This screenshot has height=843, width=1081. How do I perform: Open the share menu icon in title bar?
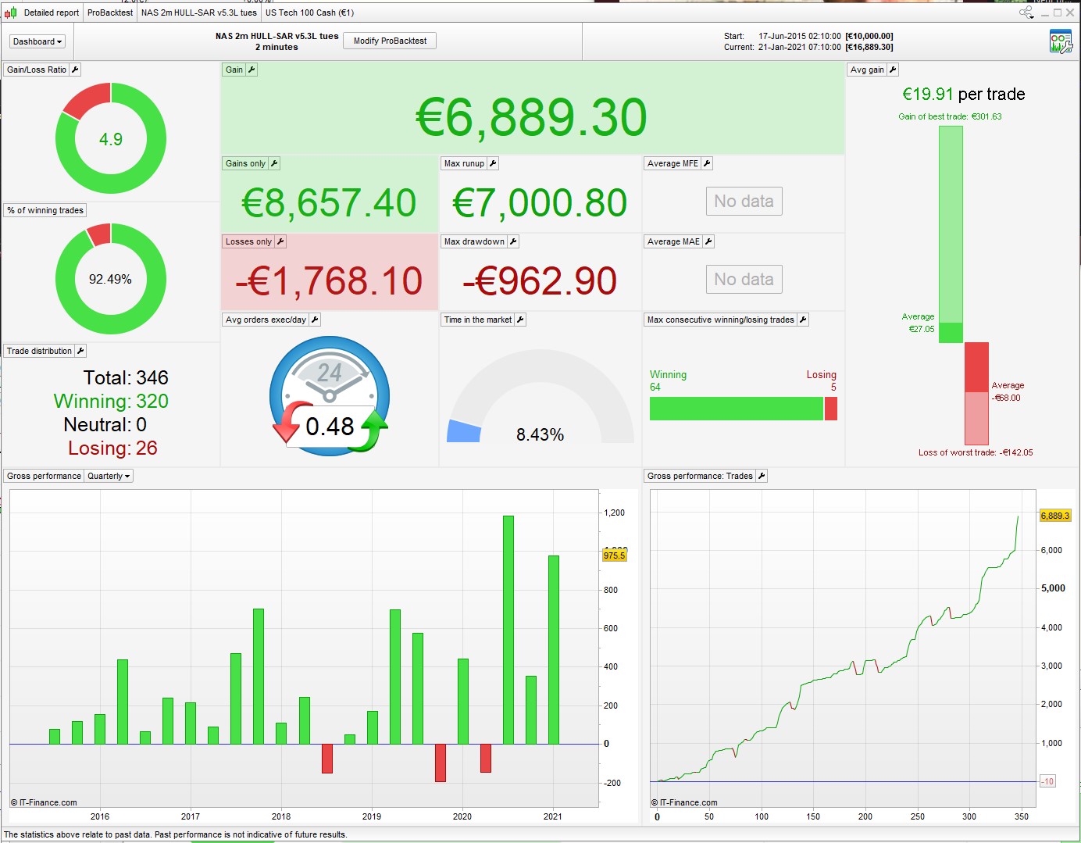(1026, 13)
